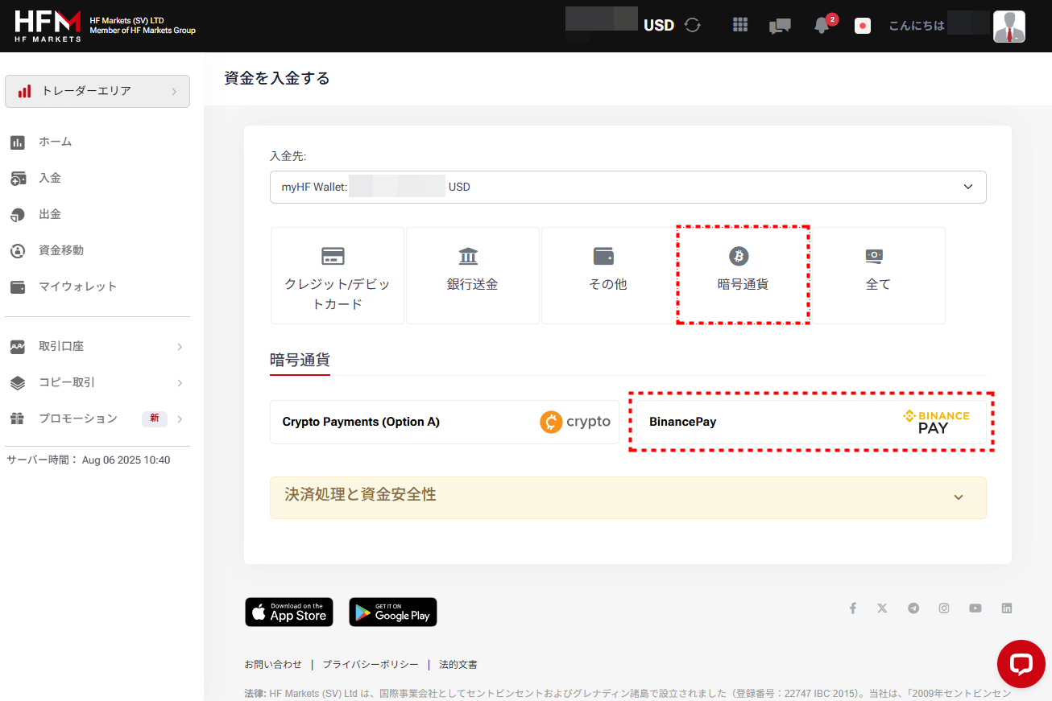Click the マイウォレット wallet icon in sidebar

(x=18, y=287)
